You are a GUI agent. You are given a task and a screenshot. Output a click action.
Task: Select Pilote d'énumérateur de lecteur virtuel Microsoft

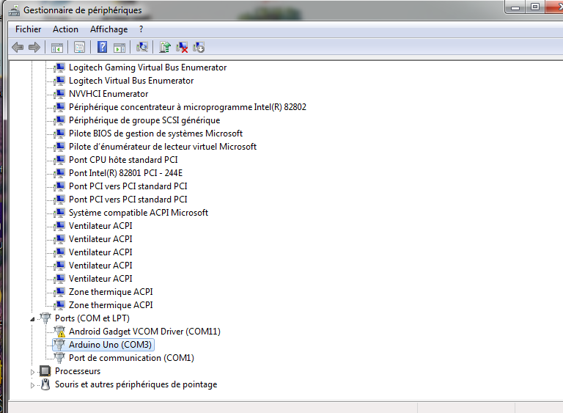coord(163,147)
